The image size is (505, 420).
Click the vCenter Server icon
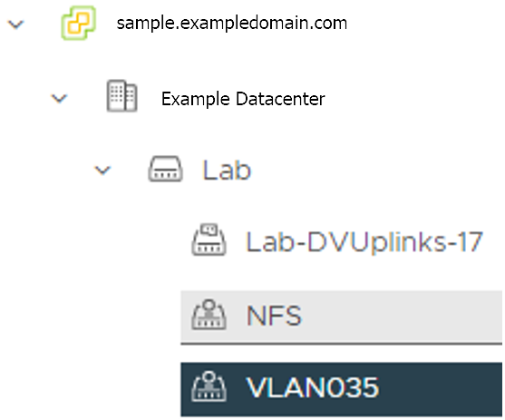coord(79,23)
